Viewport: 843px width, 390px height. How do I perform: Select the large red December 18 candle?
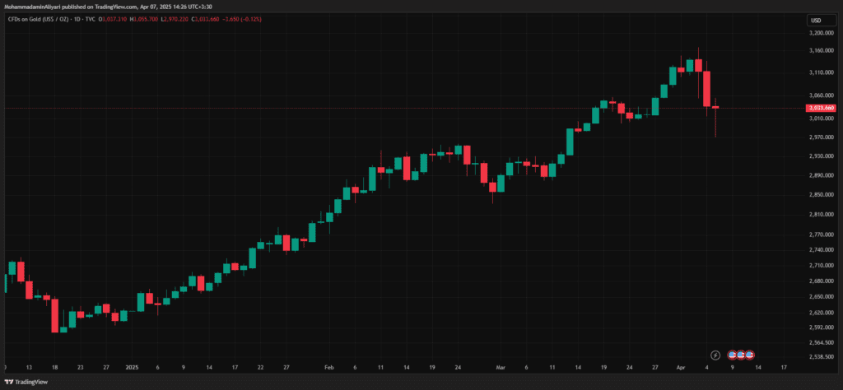pyautogui.click(x=54, y=315)
